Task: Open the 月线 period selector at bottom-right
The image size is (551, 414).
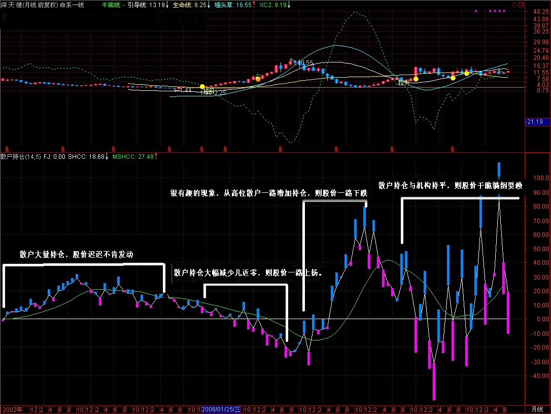Action: [x=537, y=409]
